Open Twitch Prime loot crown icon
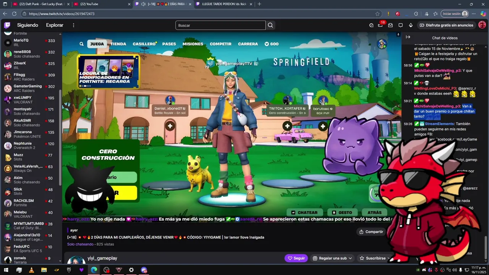Viewport: 489px width, 275px height. [x=371, y=25]
